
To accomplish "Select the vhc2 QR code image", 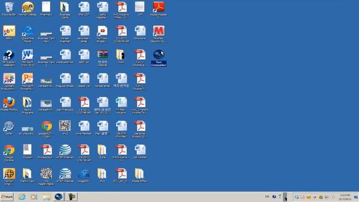I will tap(65, 128).
